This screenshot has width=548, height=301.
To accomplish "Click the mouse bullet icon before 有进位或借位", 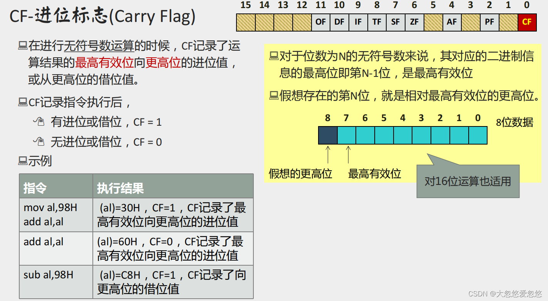I will [x=39, y=122].
